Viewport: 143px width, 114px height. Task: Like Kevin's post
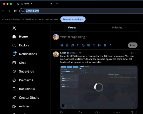[98, 112]
